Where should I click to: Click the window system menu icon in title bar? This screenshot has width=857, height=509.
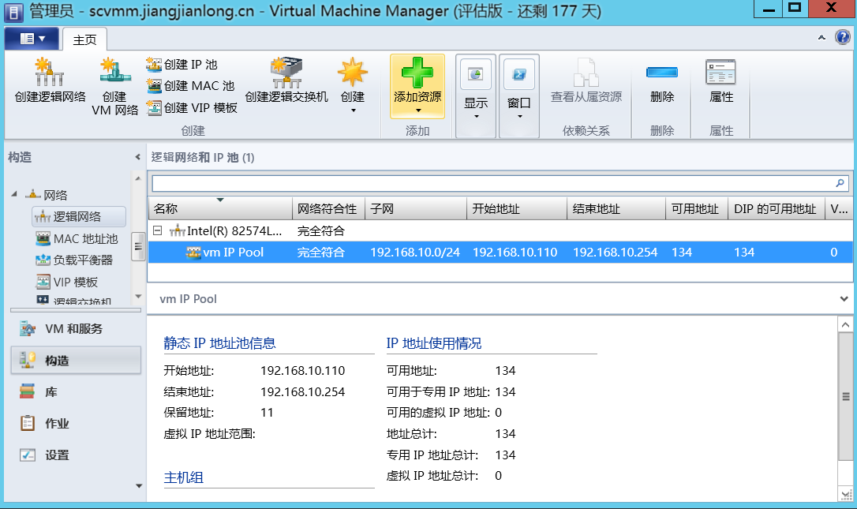(14, 12)
